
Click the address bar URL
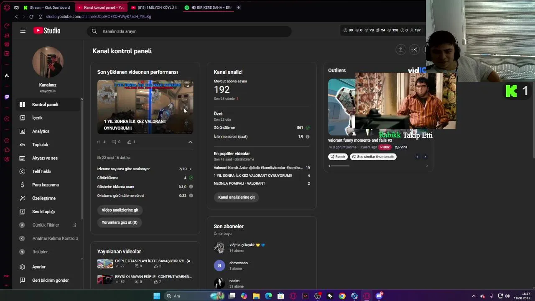(x=98, y=17)
